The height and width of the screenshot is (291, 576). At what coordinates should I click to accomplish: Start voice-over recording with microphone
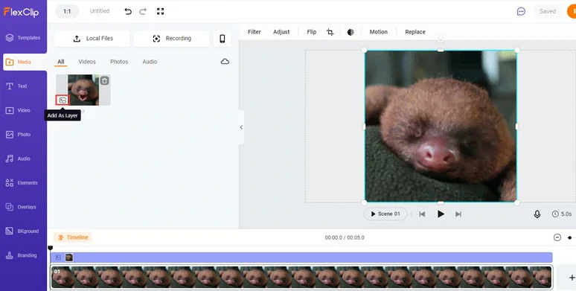537,214
